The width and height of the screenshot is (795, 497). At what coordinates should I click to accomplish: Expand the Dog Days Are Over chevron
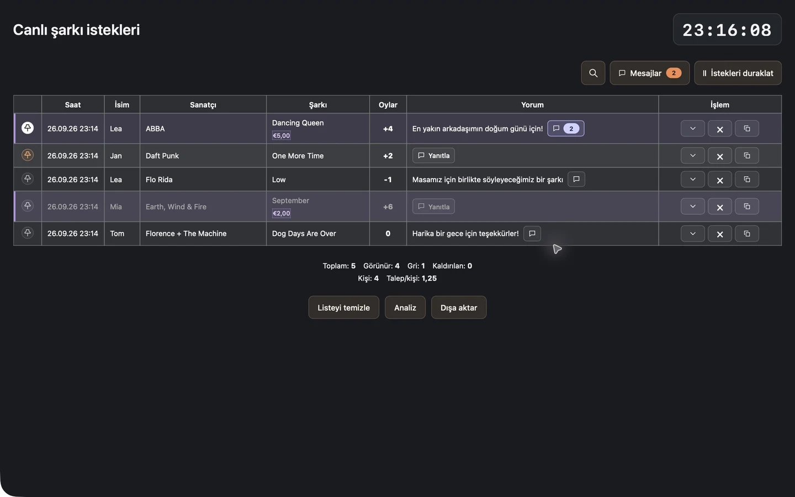pos(693,234)
